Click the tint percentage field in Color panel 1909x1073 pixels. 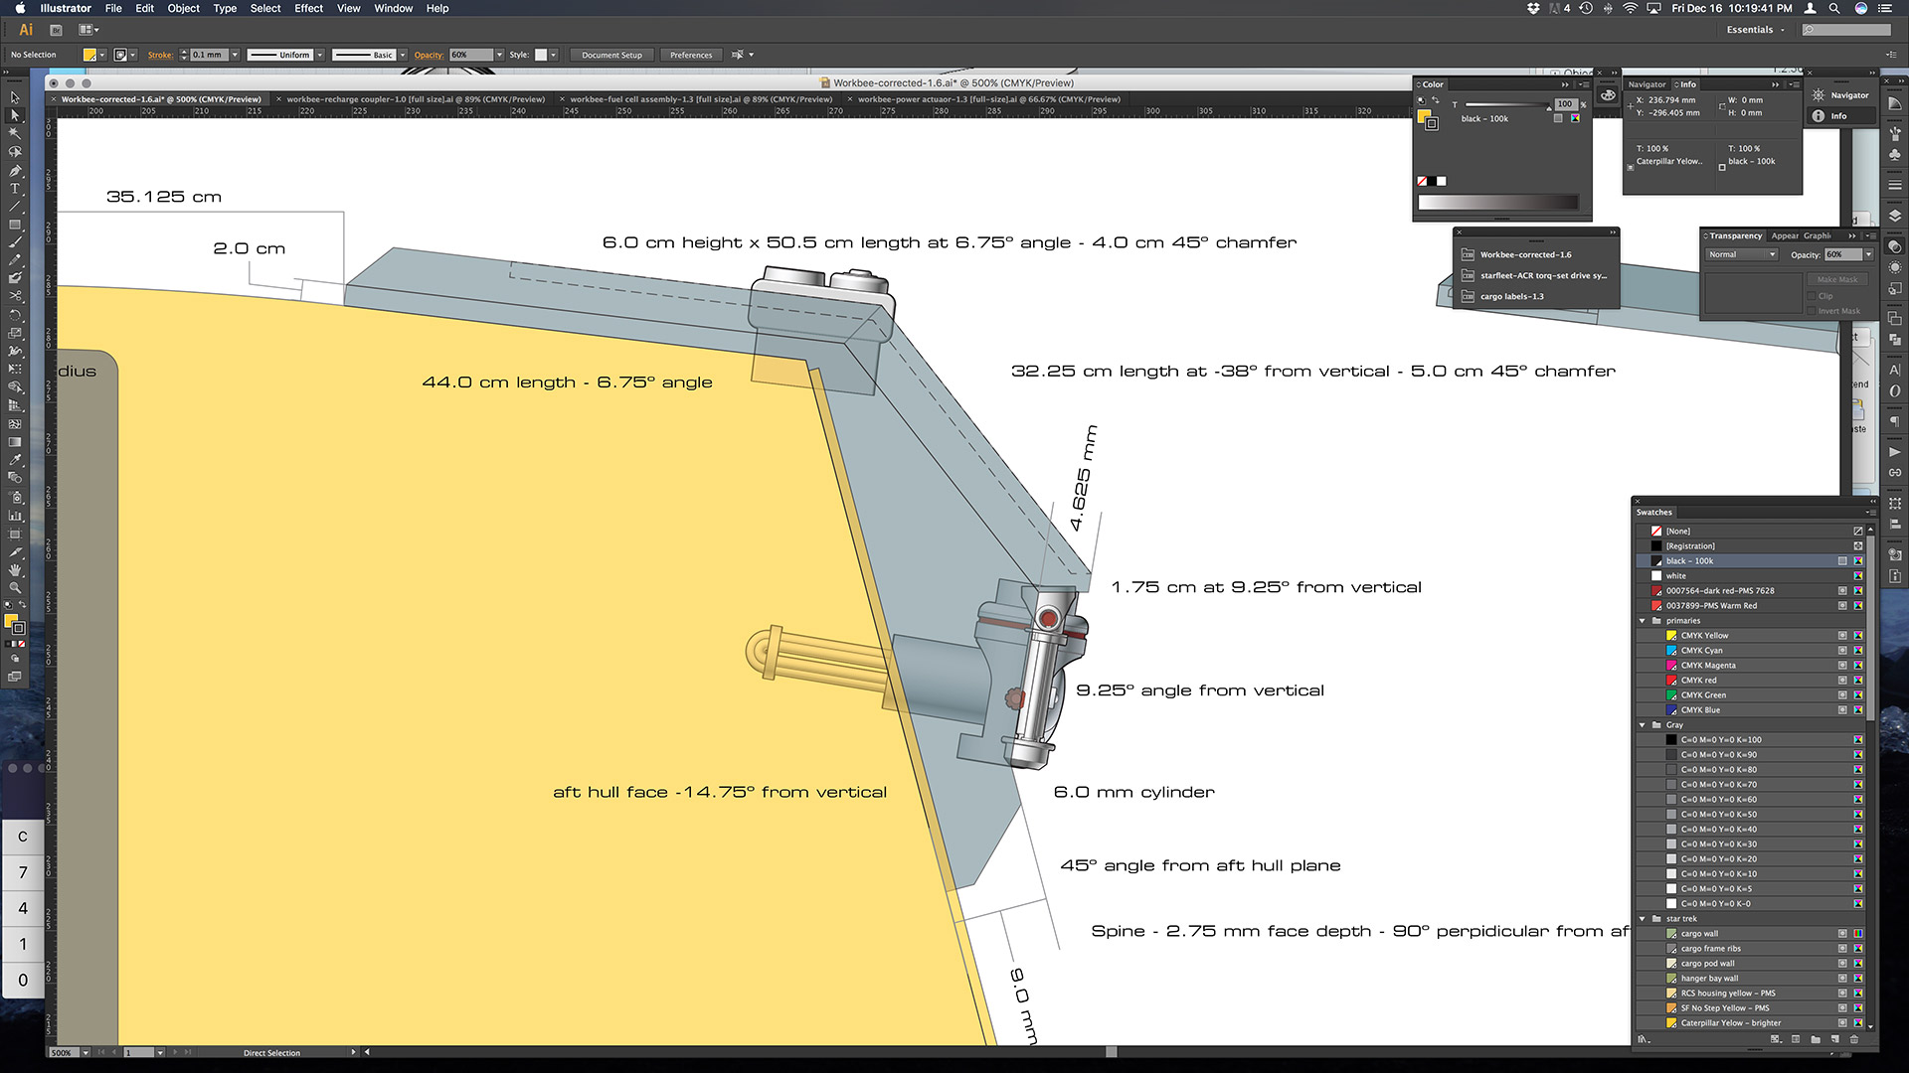click(1565, 104)
